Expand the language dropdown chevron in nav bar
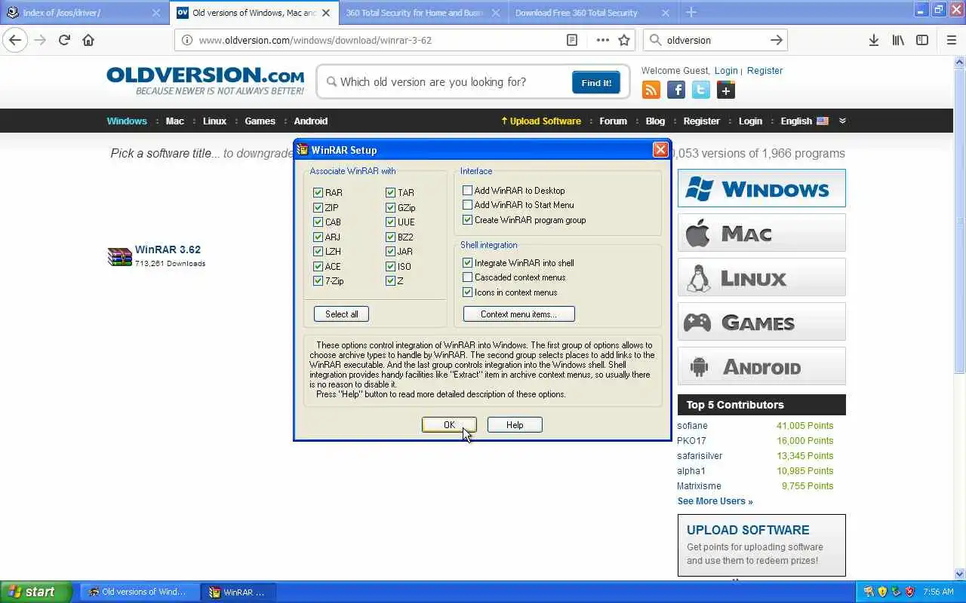This screenshot has height=603, width=966. (842, 121)
